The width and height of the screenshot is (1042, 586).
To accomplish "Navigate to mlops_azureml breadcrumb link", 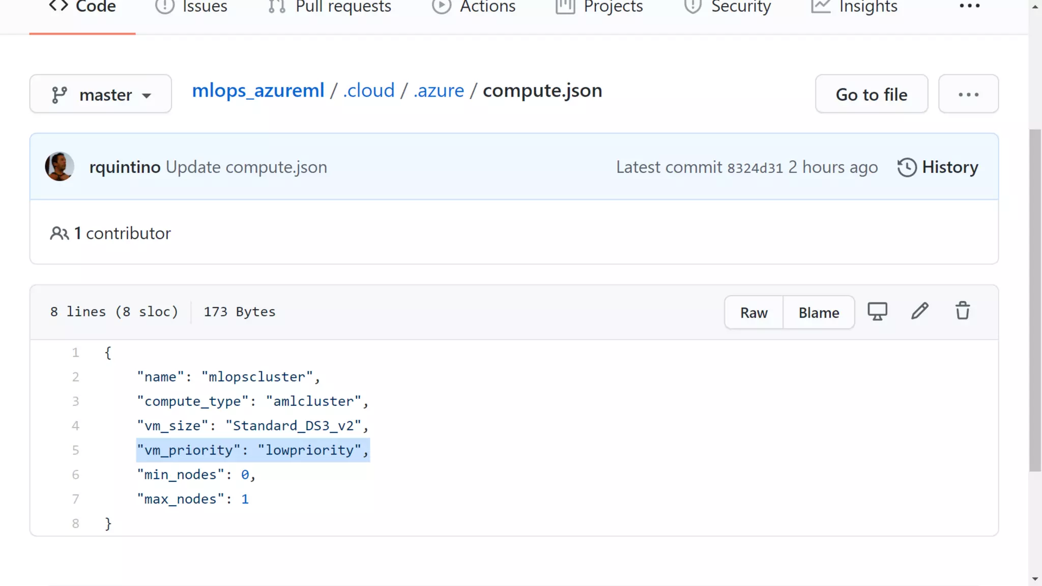I will 258,91.
